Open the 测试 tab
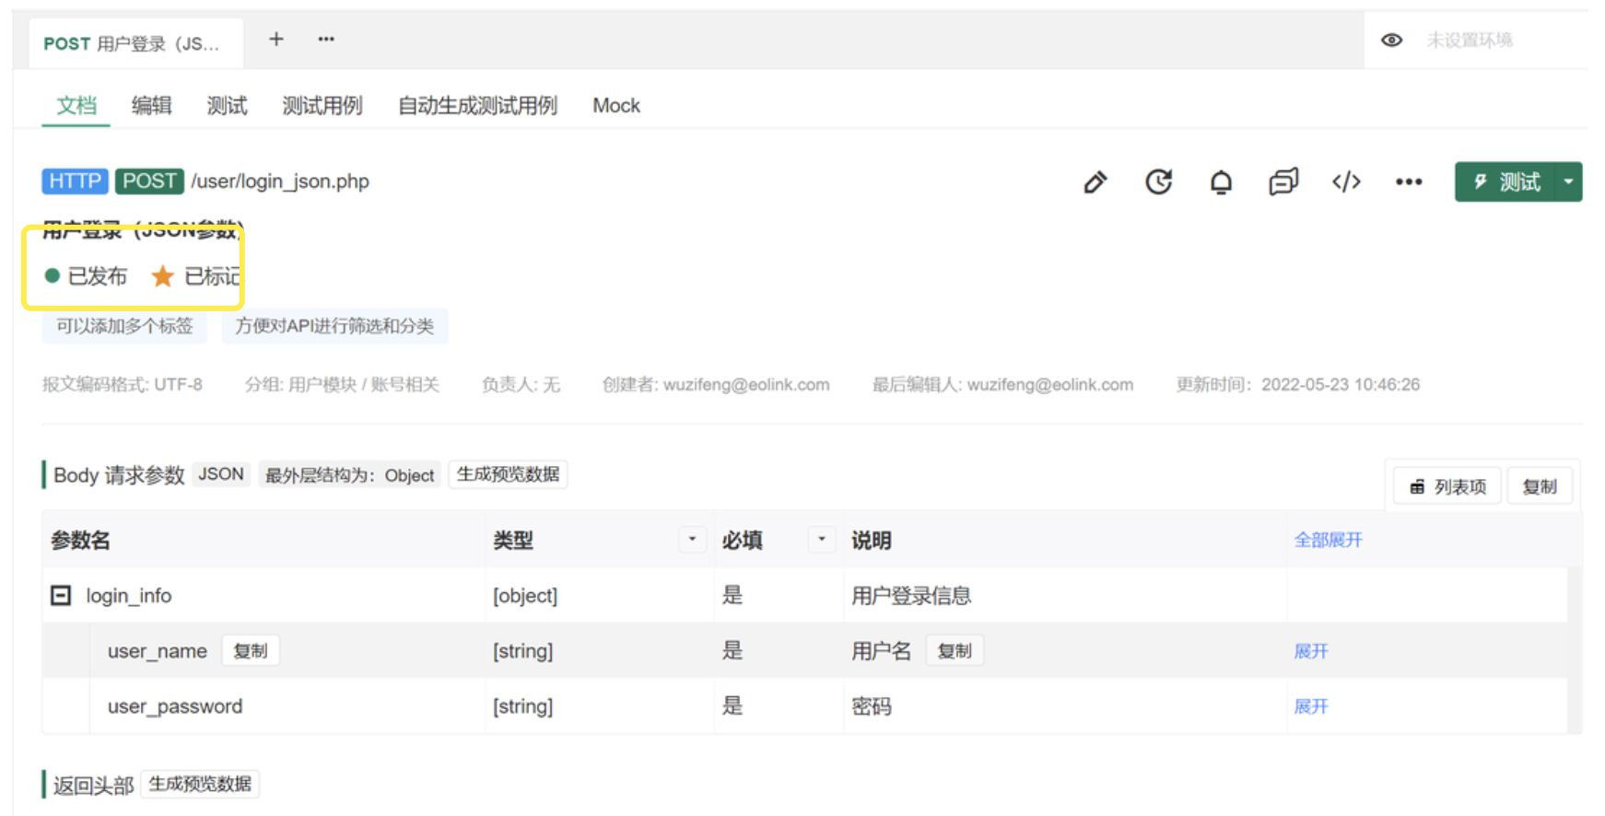Viewport: 1605px width, 816px height. pyautogui.click(x=227, y=106)
